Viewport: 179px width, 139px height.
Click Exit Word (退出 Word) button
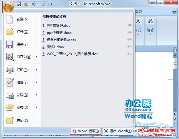(118, 131)
